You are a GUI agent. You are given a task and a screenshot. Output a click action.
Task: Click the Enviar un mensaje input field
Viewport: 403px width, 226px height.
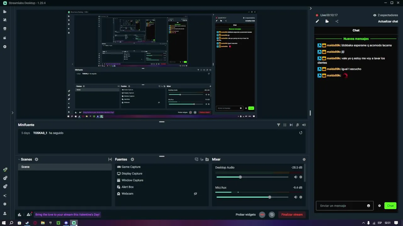[345, 206]
